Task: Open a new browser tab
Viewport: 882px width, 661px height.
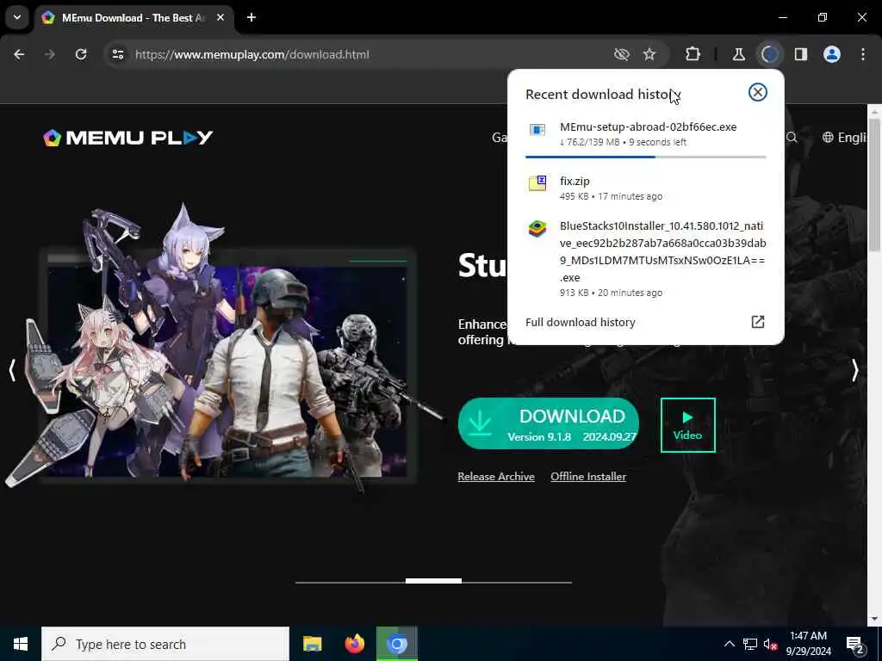Action: point(252,17)
